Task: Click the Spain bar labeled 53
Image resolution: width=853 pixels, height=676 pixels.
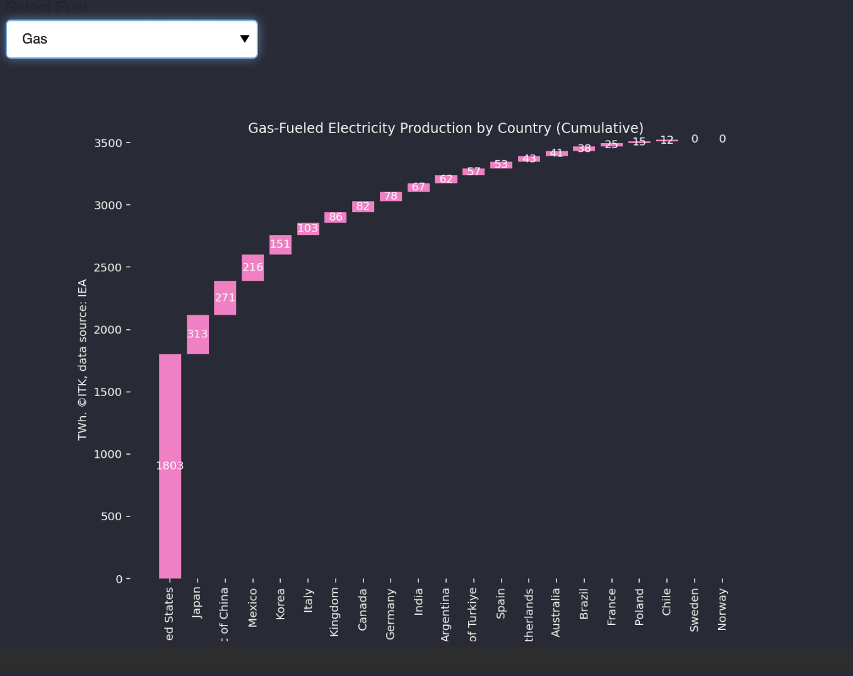Action: 501,165
